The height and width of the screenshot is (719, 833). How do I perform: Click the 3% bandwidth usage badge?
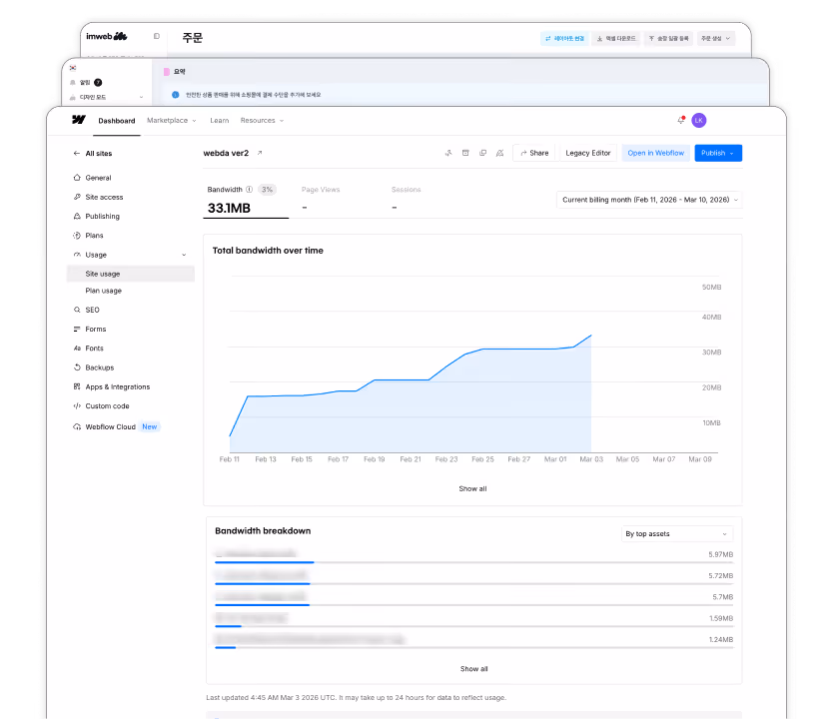(267, 190)
